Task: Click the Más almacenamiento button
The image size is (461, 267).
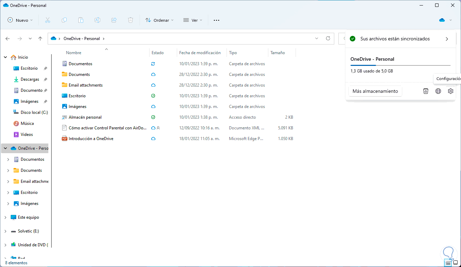Action: [x=375, y=91]
